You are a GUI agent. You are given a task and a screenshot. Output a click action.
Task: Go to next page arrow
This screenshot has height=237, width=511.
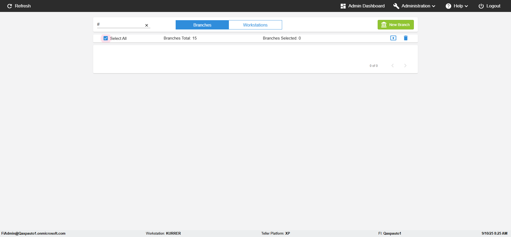(x=405, y=66)
